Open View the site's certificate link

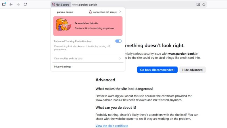pyautogui.click(x=112, y=126)
